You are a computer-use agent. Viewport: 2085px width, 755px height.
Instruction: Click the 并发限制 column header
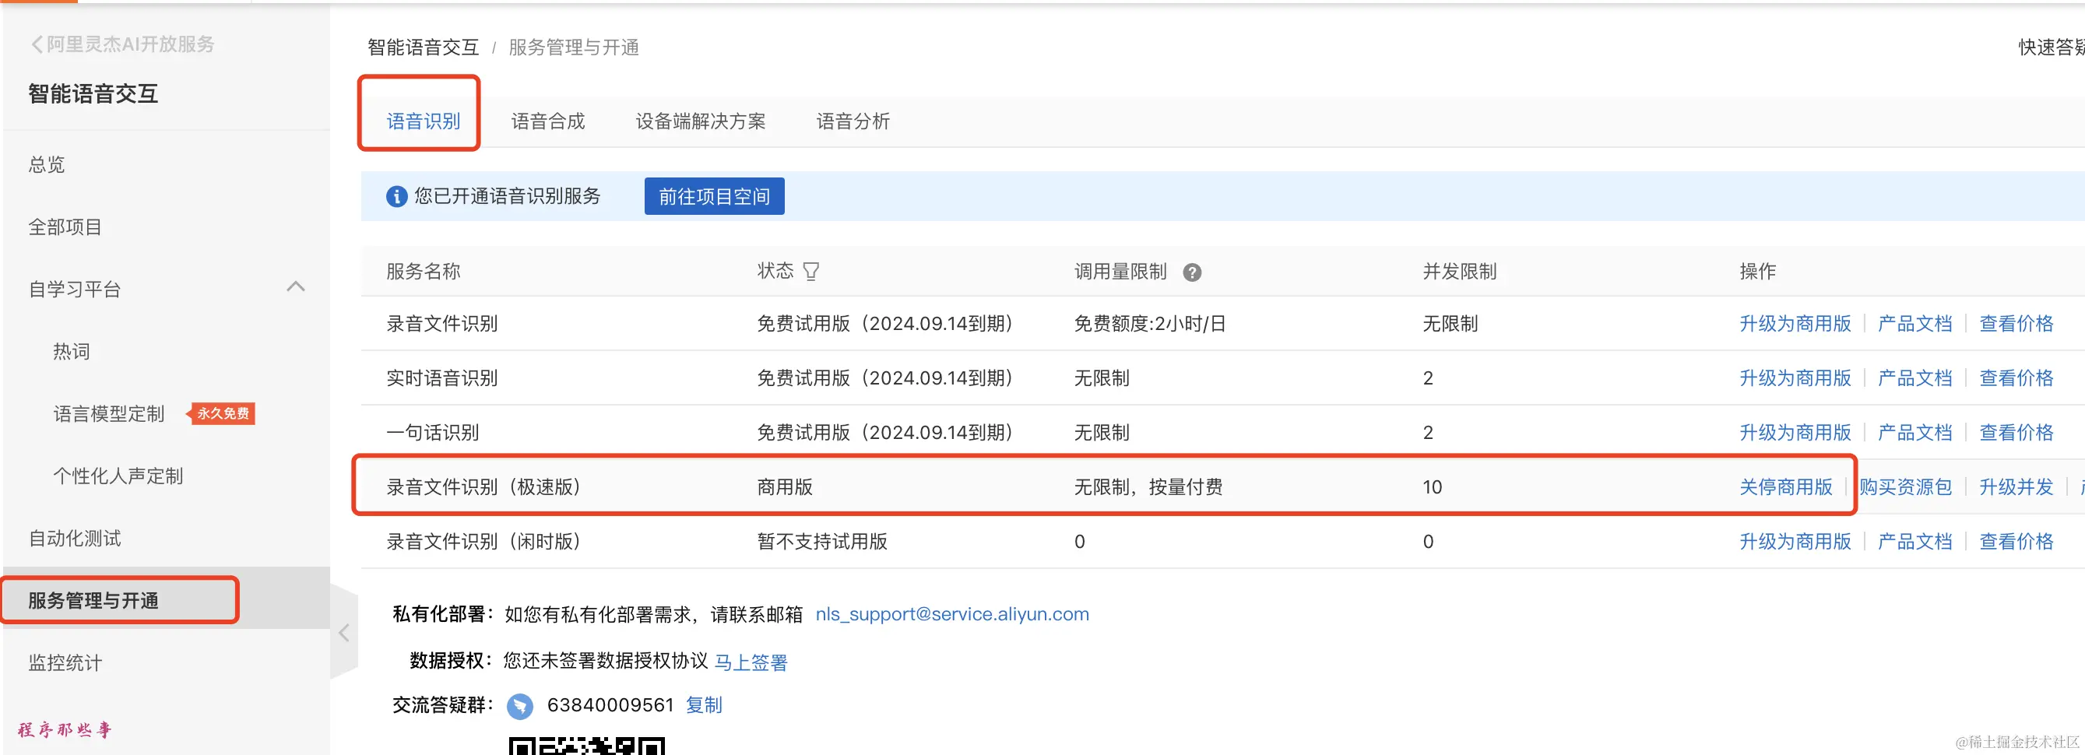[x=1459, y=272]
